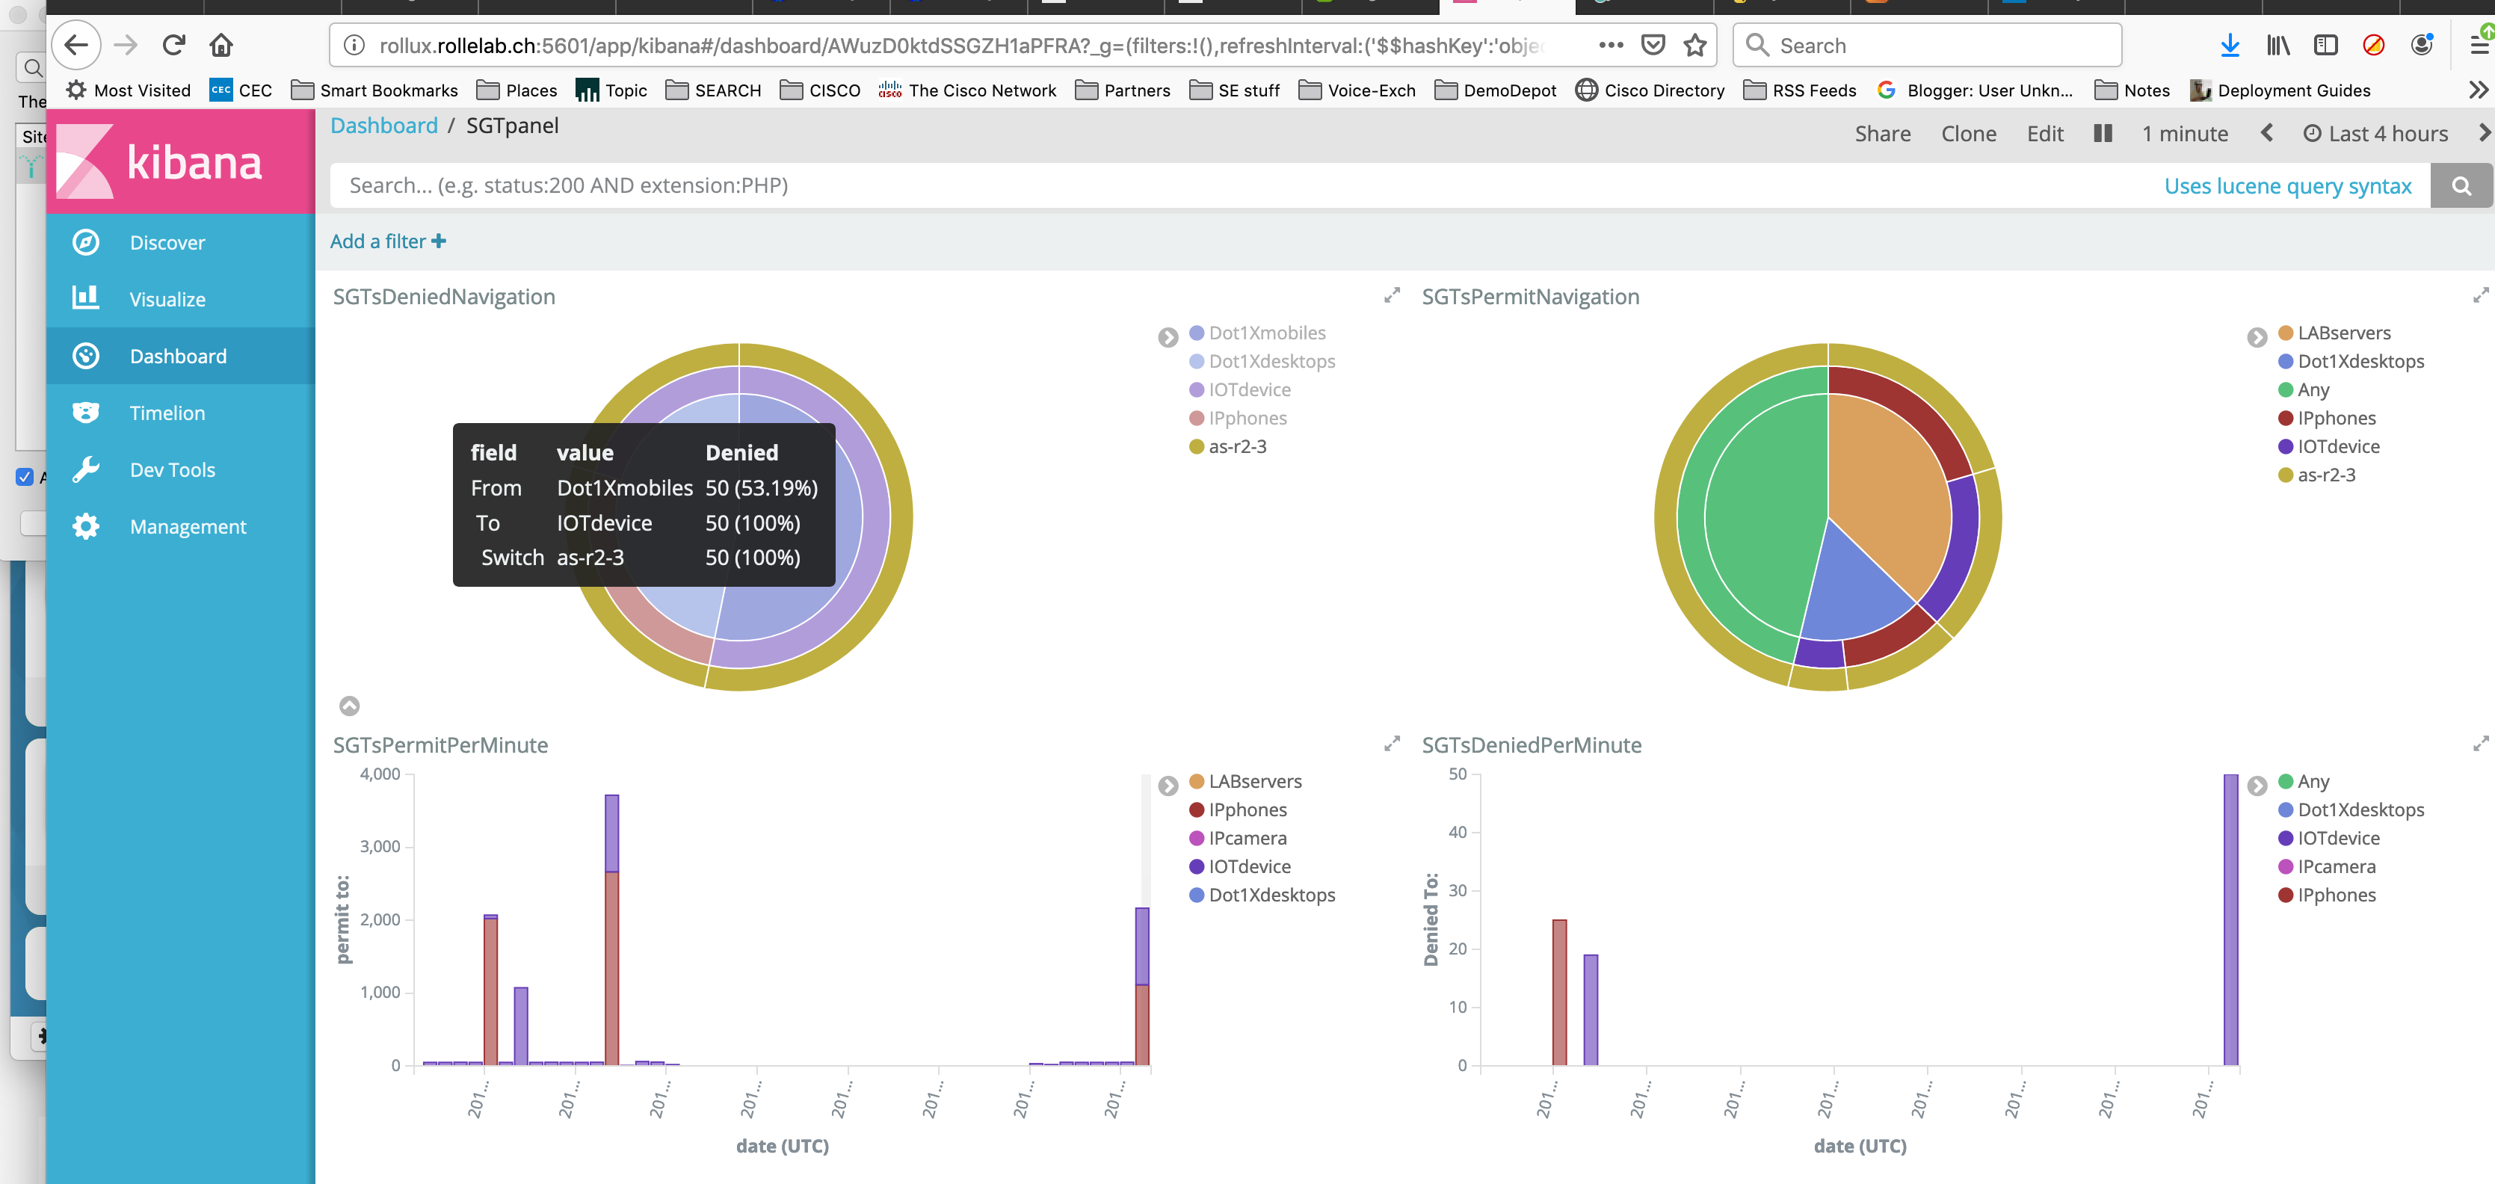2495x1184 pixels.
Task: Collapse the panel with the up-chevron circle
Action: tap(350, 706)
